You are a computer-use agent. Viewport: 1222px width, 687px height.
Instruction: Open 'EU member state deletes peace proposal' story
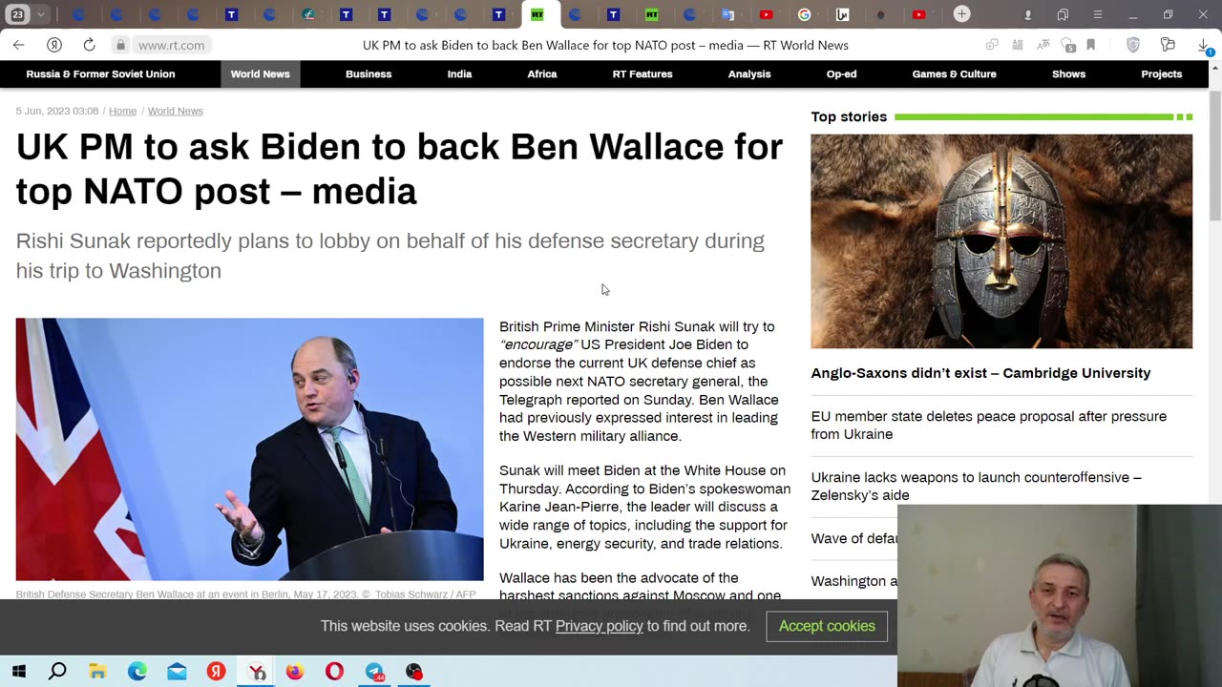coord(989,425)
